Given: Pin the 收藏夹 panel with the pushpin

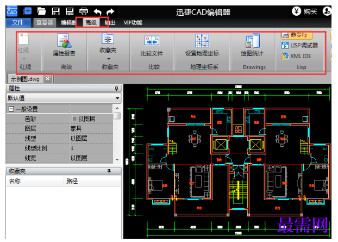Looking at the screenshot, I should tap(109, 171).
